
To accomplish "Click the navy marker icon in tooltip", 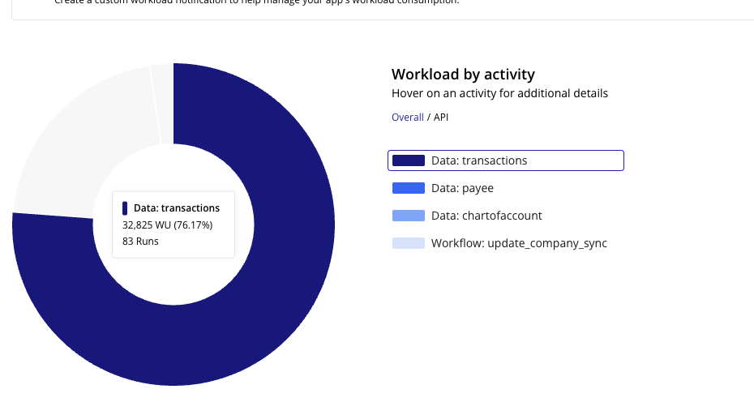I will pyautogui.click(x=125, y=208).
